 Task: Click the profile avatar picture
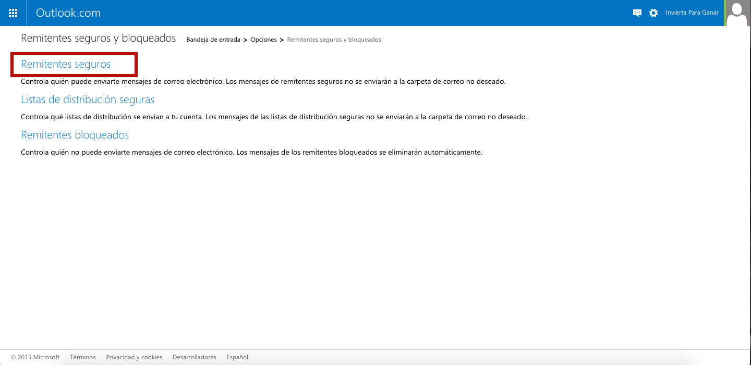(x=737, y=13)
